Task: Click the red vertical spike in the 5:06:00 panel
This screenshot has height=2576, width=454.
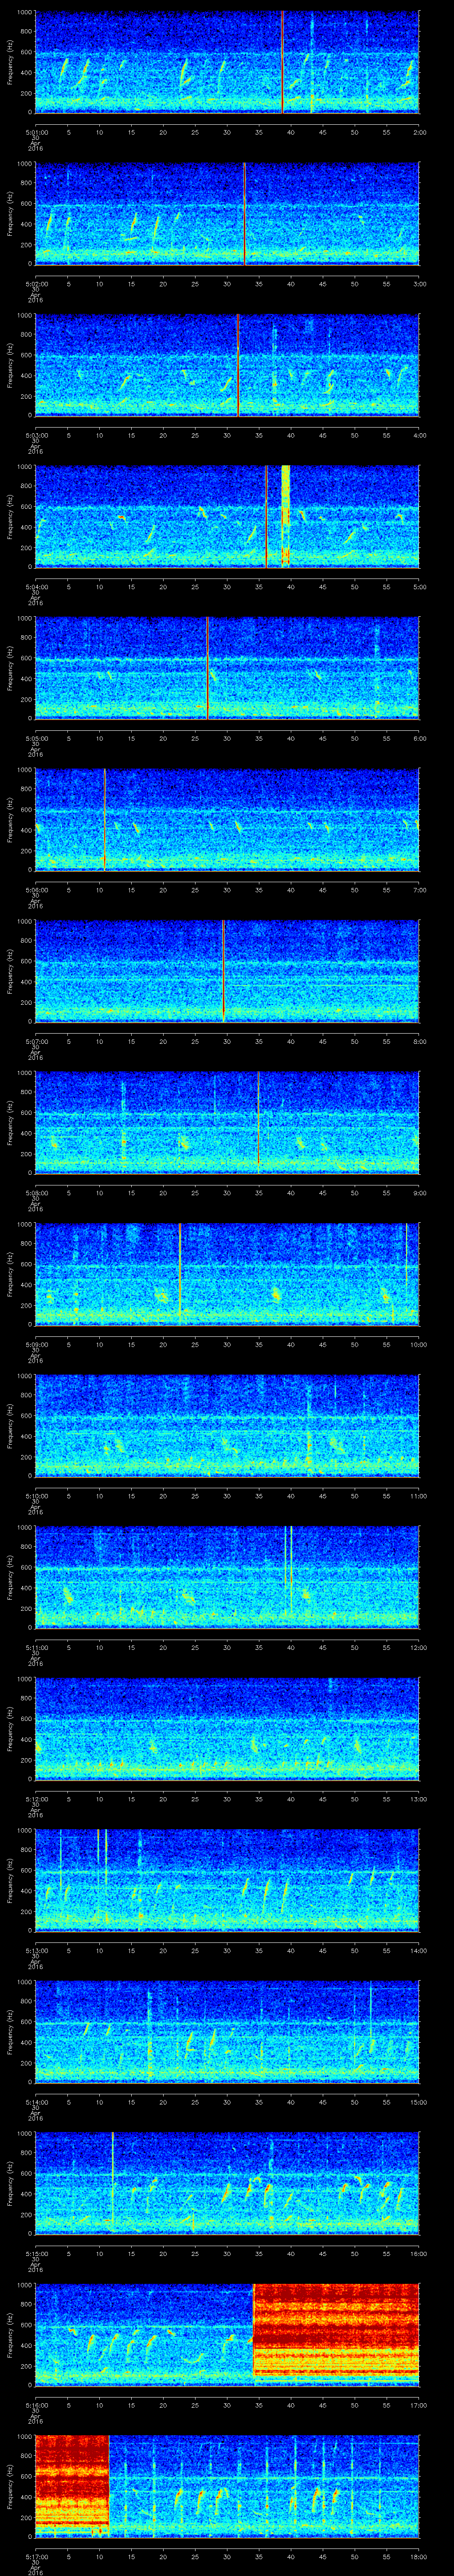Action: (104, 820)
